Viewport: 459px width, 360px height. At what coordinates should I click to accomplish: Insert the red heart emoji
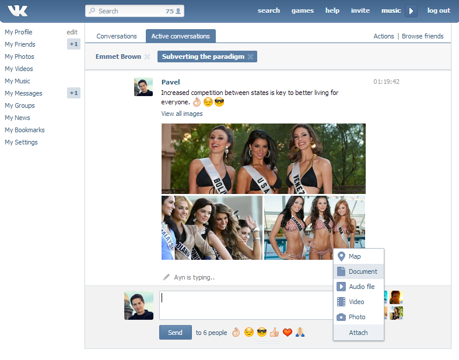(287, 333)
